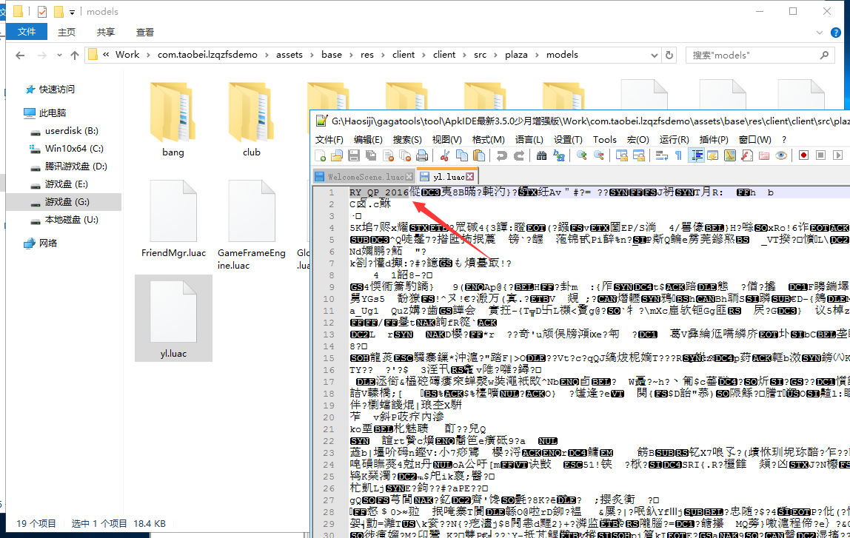Click the Cut scissors icon

click(x=445, y=155)
